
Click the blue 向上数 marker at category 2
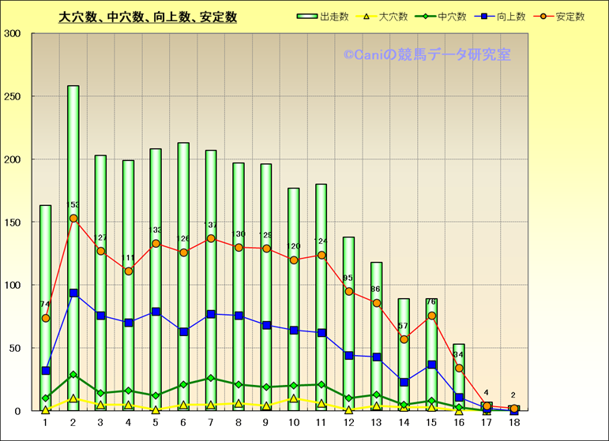[x=73, y=293]
